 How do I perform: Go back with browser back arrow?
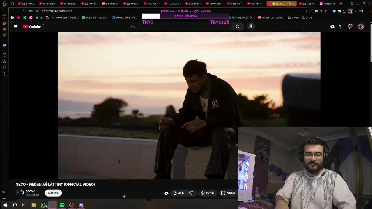tap(12, 11)
